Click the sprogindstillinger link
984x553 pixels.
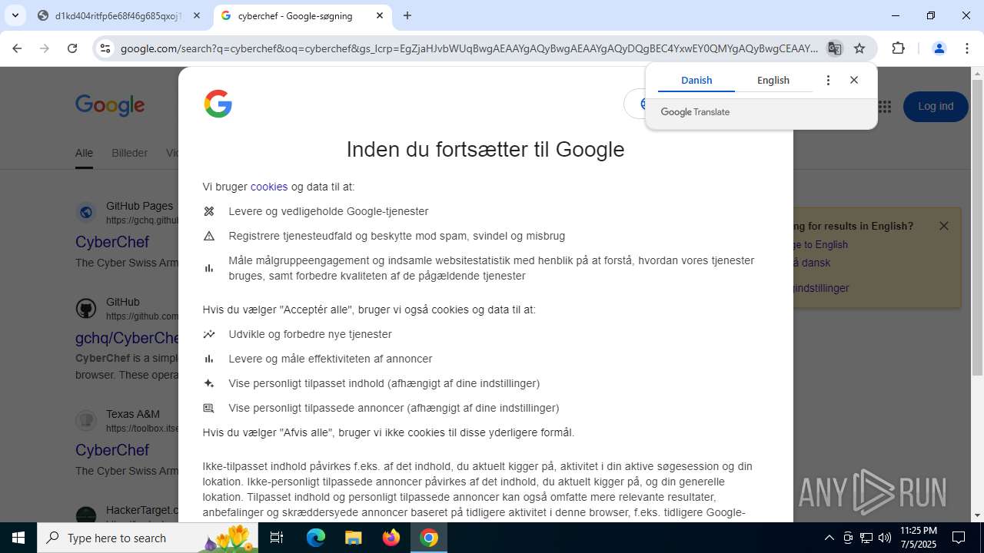(x=819, y=288)
